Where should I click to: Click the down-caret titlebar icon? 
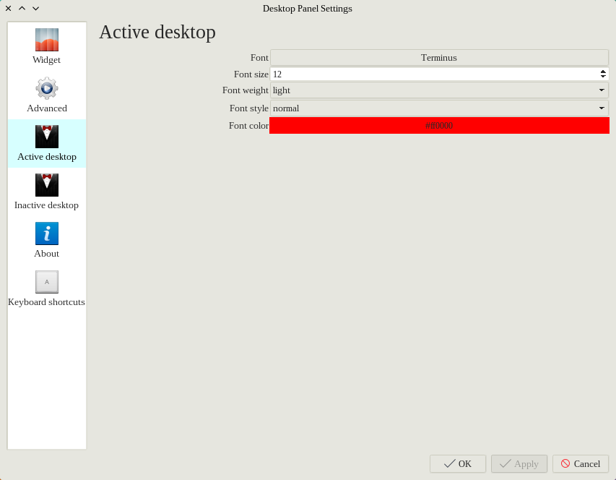pyautogui.click(x=35, y=9)
